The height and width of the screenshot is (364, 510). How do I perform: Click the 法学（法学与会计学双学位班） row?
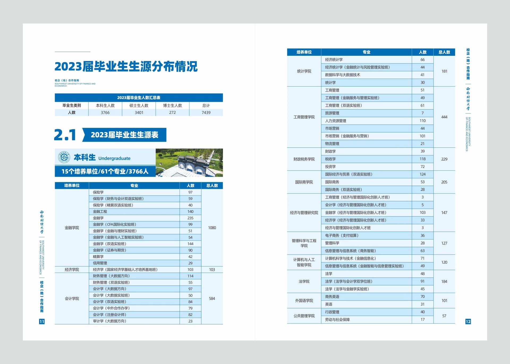377,281
